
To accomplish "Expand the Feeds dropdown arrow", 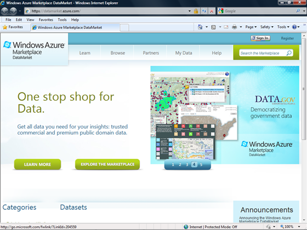I will [220, 27].
